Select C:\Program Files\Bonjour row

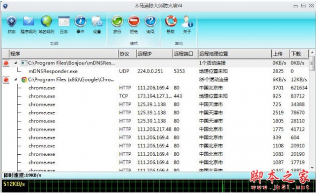point(155,63)
